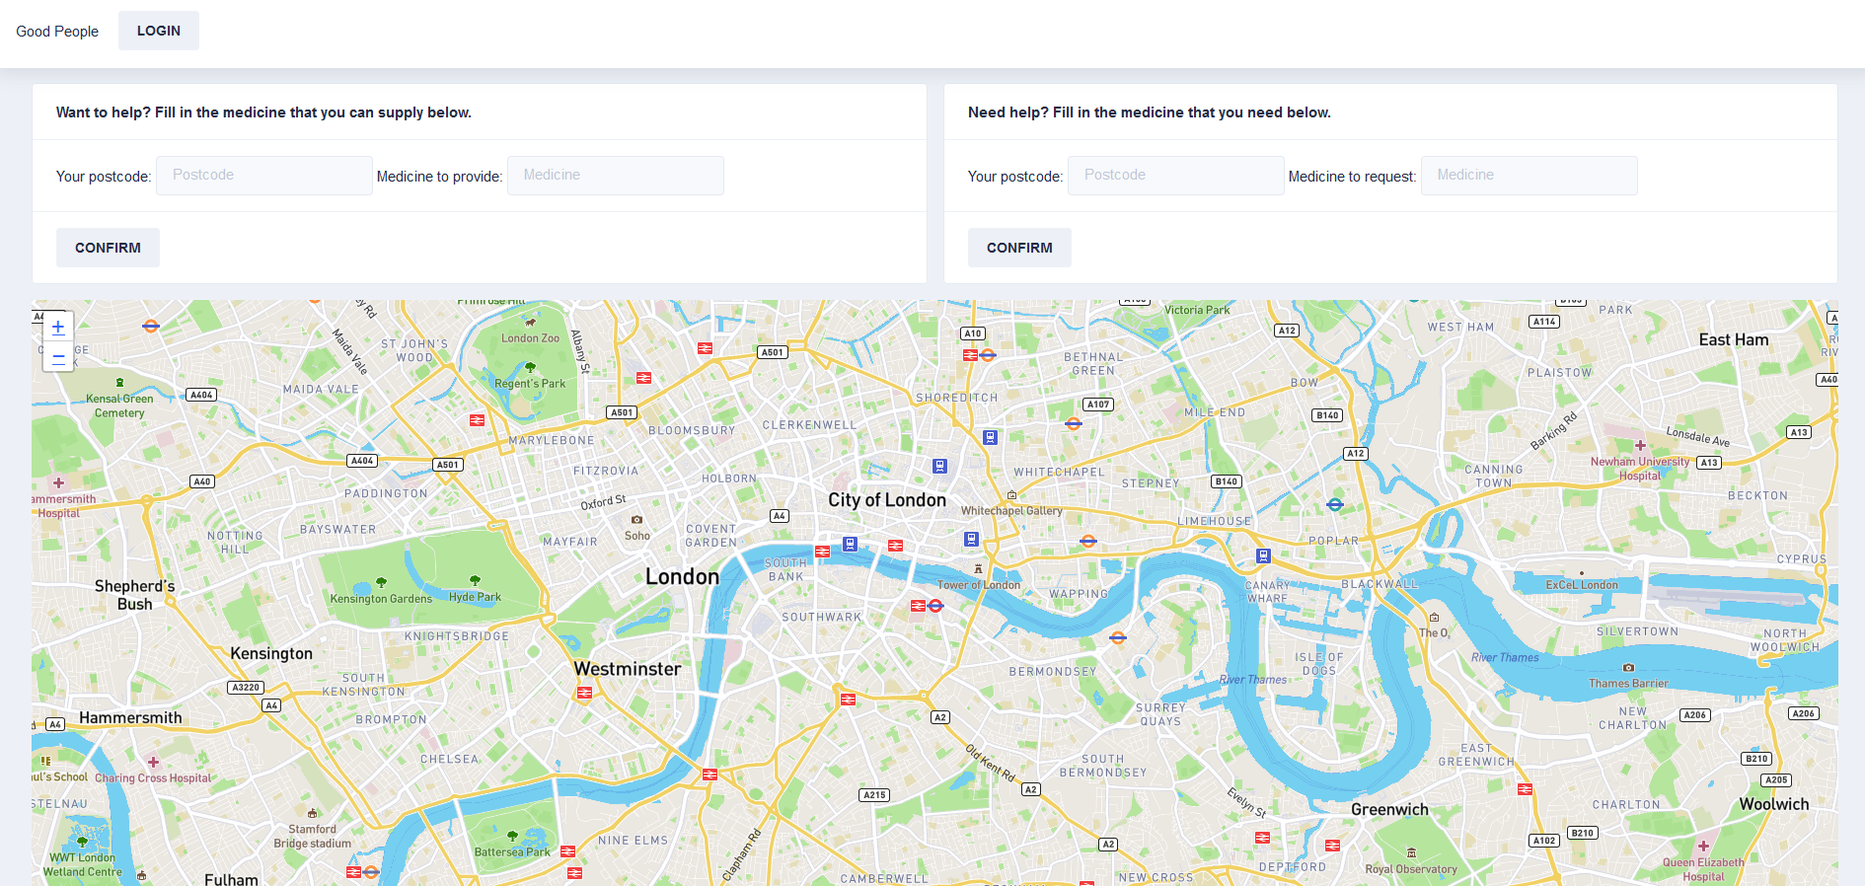Click the Oxford St road label
The image size is (1865, 886).
(603, 502)
